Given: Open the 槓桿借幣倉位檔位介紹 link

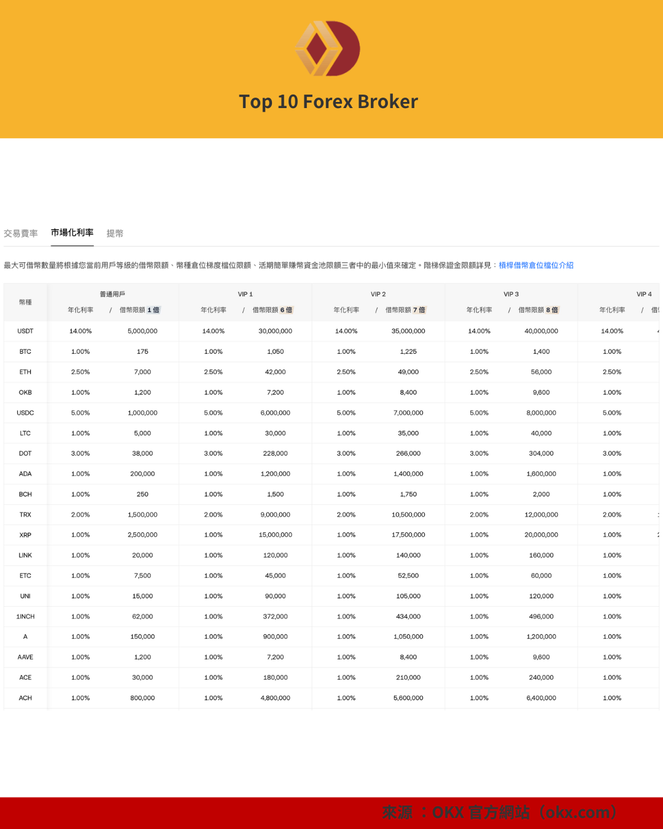Looking at the screenshot, I should [x=536, y=265].
